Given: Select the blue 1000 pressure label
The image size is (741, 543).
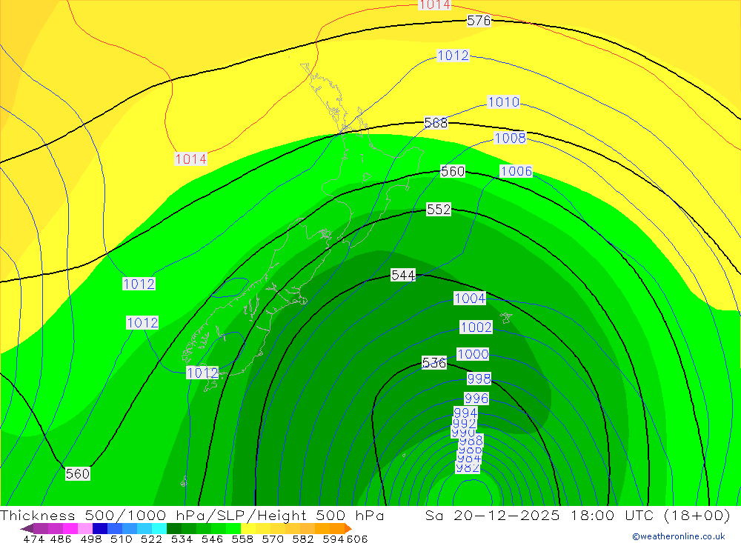Looking at the screenshot, I should [473, 354].
